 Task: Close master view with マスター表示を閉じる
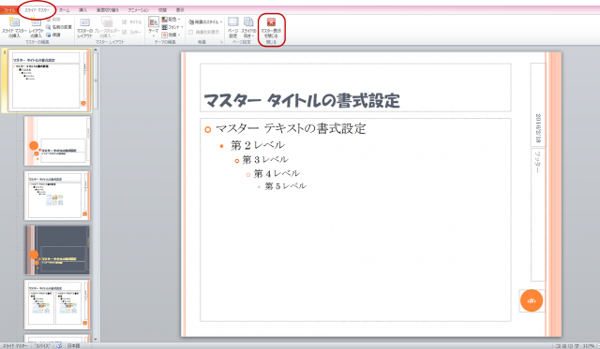(x=271, y=27)
